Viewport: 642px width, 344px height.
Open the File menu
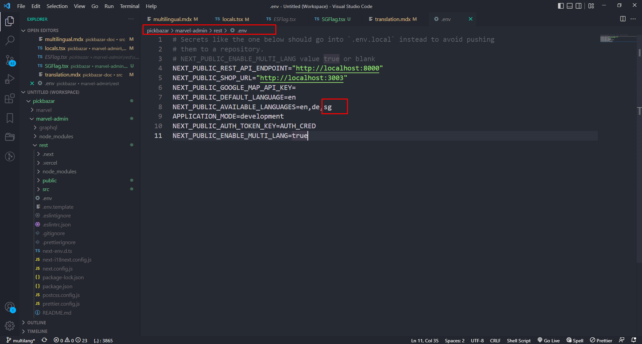(21, 6)
